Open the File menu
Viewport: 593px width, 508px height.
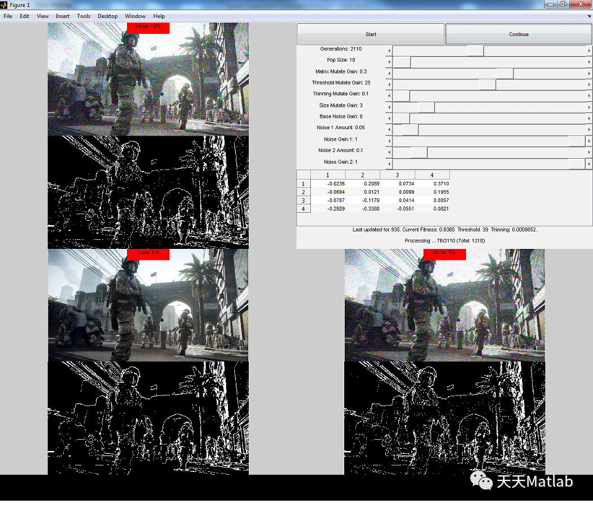(x=7, y=16)
